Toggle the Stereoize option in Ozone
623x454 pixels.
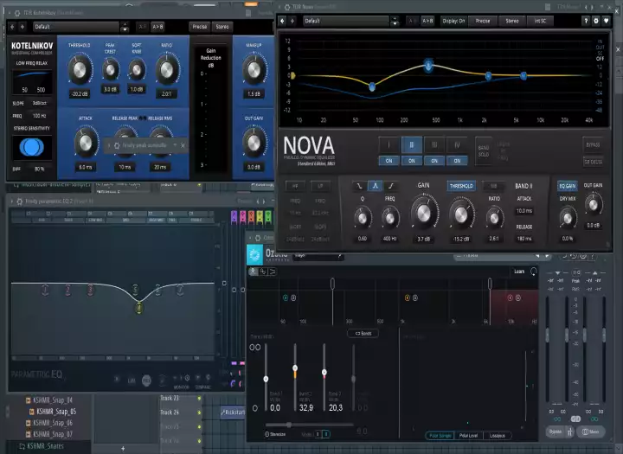(275, 434)
